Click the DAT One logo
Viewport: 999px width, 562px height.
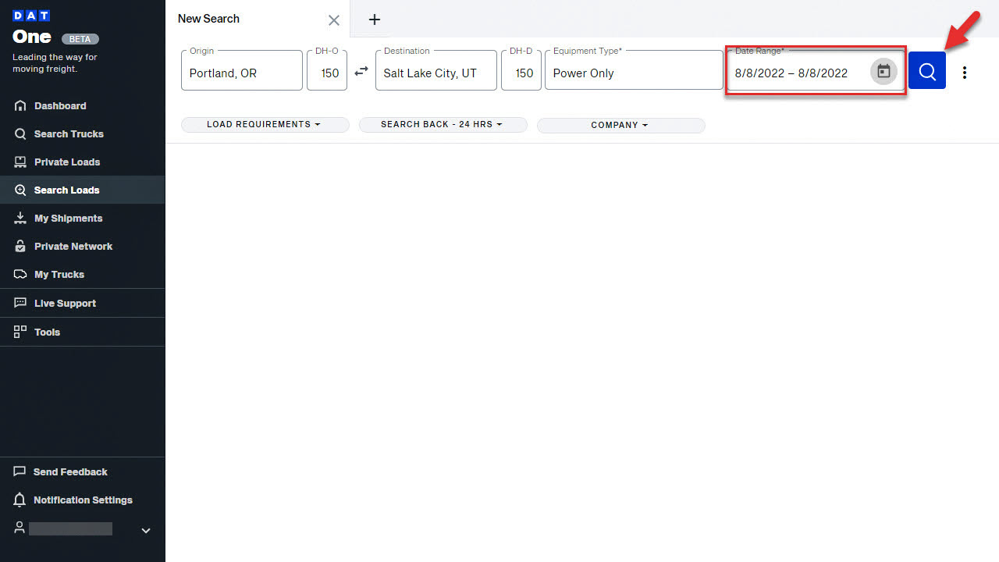32,29
